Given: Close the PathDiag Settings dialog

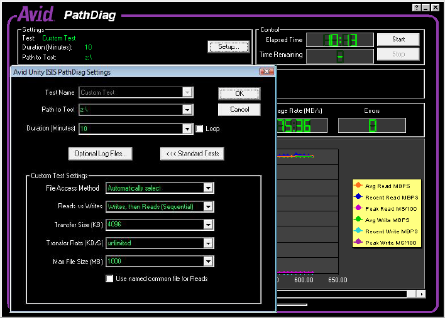Looking at the screenshot, I should point(266,72).
